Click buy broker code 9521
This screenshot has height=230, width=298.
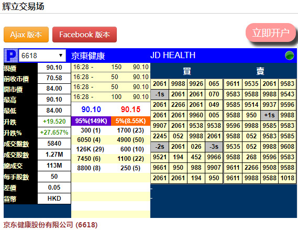pyautogui.click(x=160, y=157)
